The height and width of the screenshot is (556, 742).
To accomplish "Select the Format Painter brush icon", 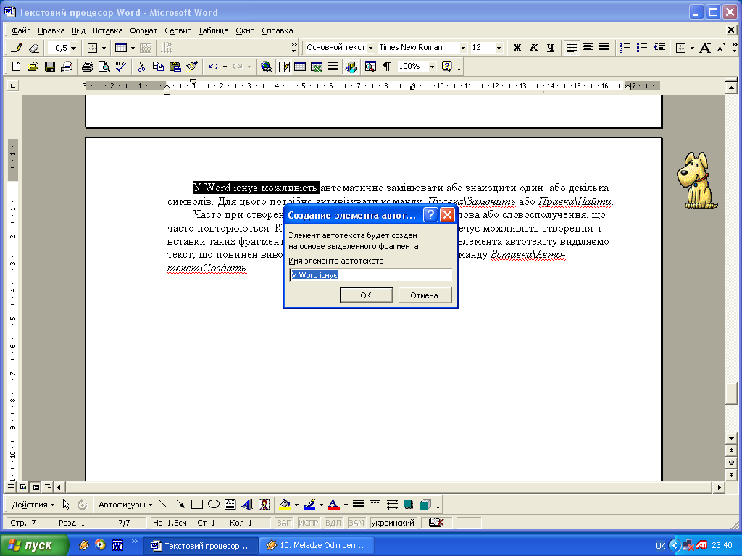I will [192, 67].
